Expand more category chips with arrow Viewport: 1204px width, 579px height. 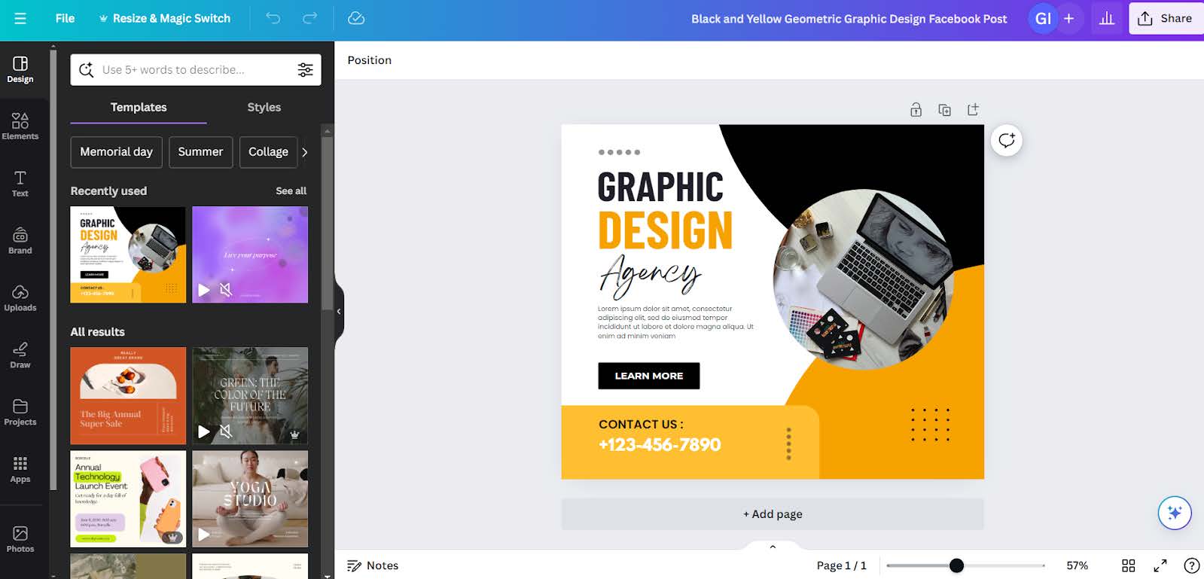tap(305, 152)
